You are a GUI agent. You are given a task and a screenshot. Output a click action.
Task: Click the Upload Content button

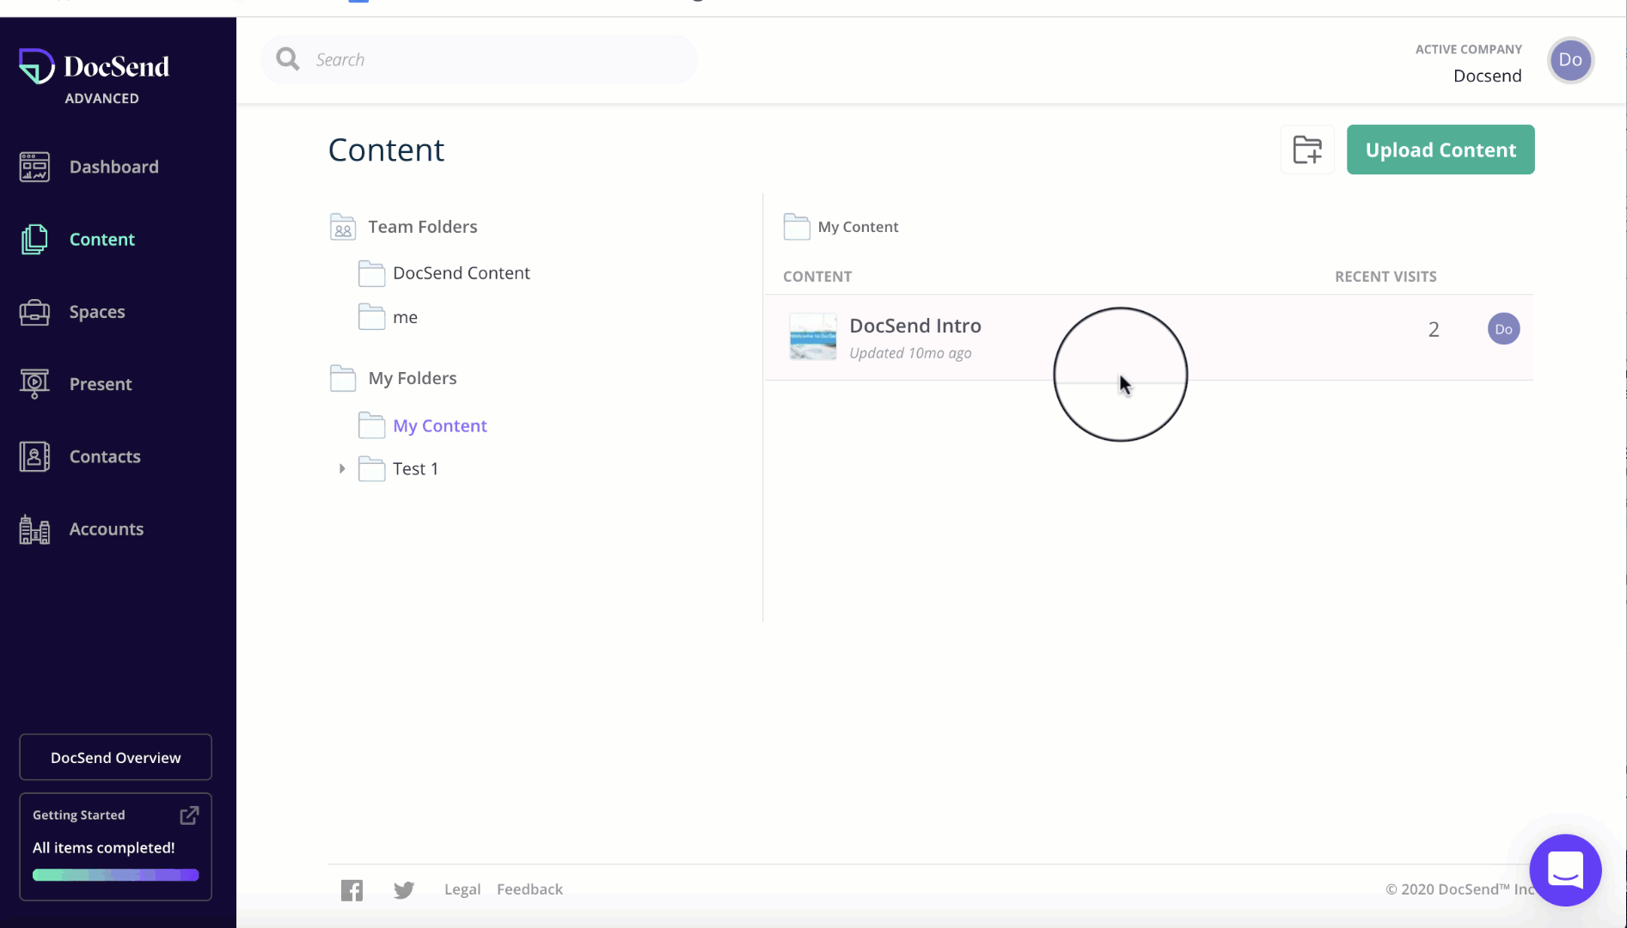pyautogui.click(x=1440, y=150)
